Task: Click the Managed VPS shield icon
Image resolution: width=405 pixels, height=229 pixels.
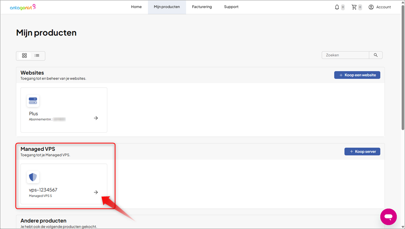Action: 33,177
